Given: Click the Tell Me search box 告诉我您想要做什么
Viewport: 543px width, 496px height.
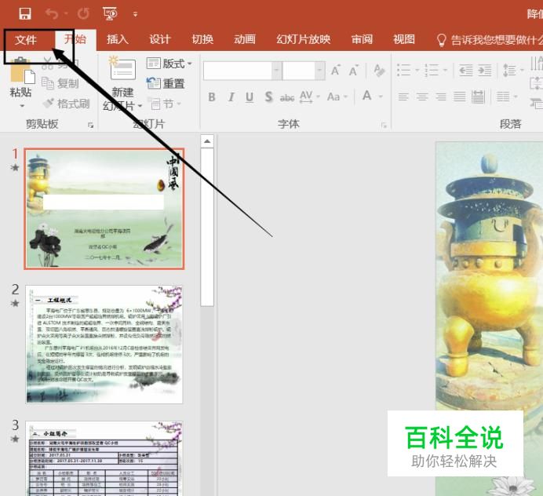Looking at the screenshot, I should (489, 40).
